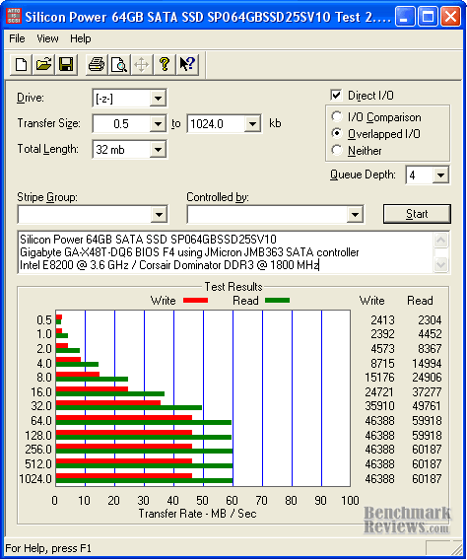Select the I/O Comparison radio button
467x560 pixels.
(336, 116)
